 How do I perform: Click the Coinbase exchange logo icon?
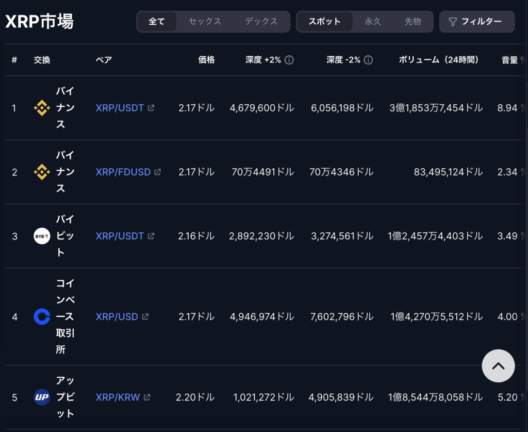pyautogui.click(x=42, y=316)
